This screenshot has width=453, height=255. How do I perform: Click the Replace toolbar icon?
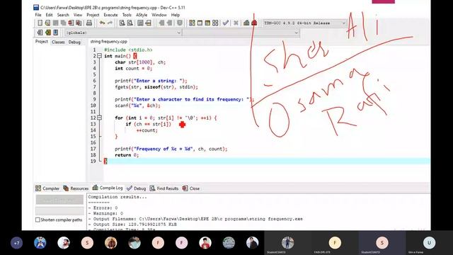[x=130, y=23]
